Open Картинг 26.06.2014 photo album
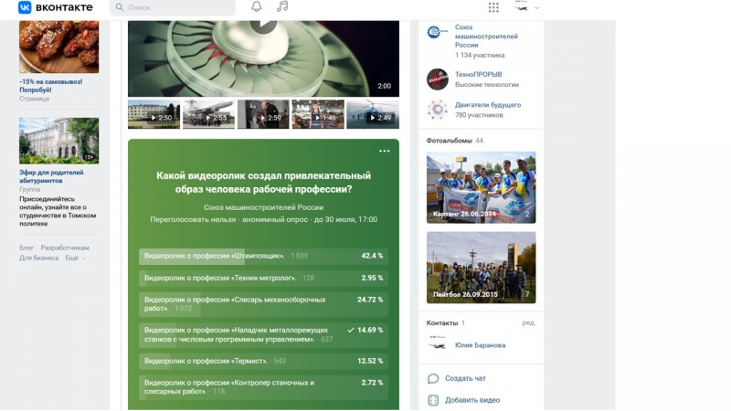This screenshot has height=411, width=731. point(482,187)
